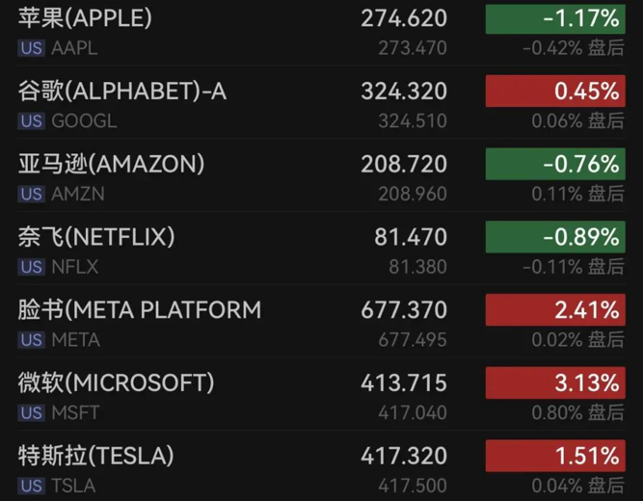Toggle Apple's green -1.17% change badge
The height and width of the screenshot is (501, 643).
553,18
